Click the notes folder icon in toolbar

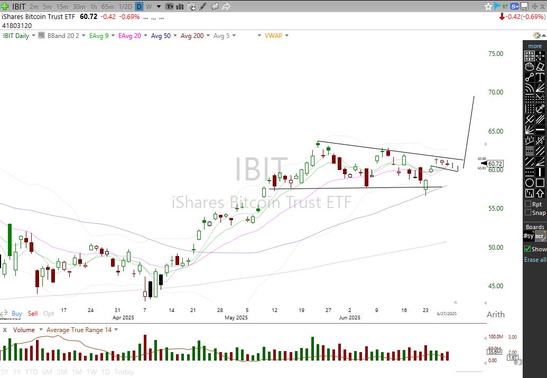pos(215,6)
